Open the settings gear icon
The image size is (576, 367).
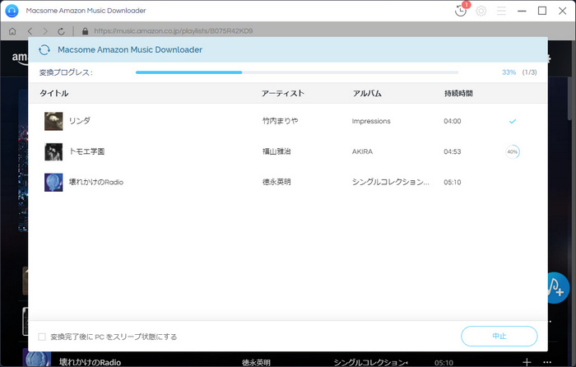(x=481, y=11)
